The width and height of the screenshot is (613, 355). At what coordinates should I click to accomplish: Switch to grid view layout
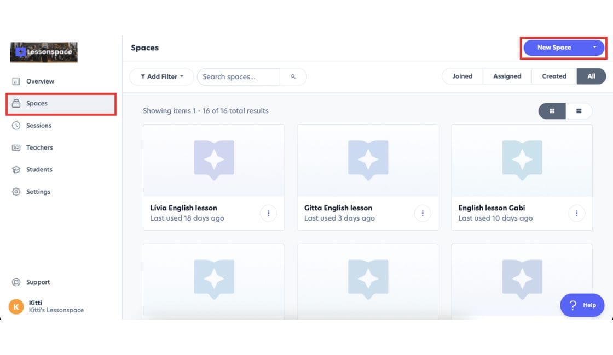click(x=552, y=111)
